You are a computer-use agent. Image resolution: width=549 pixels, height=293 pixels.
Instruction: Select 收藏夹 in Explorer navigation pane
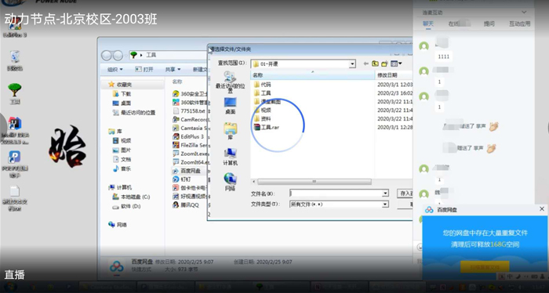[120, 85]
